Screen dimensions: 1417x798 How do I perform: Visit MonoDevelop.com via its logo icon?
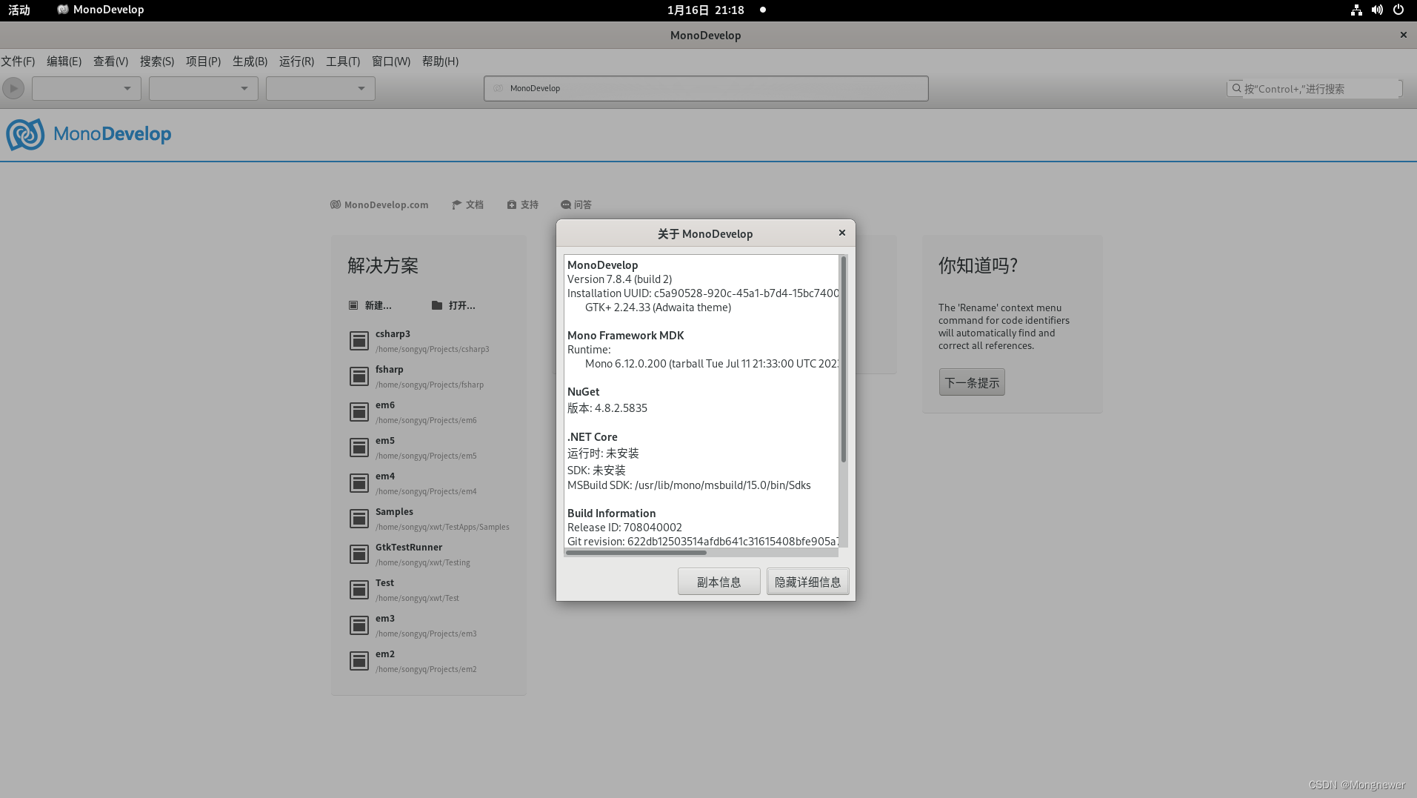point(336,205)
